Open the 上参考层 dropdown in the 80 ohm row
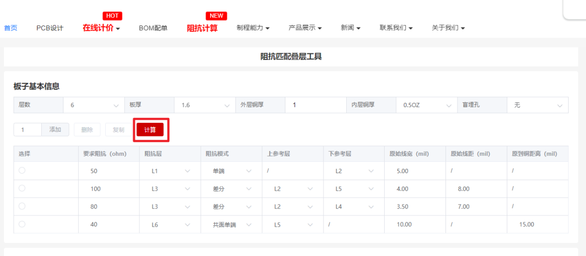The height and width of the screenshot is (256, 586). coord(293,206)
